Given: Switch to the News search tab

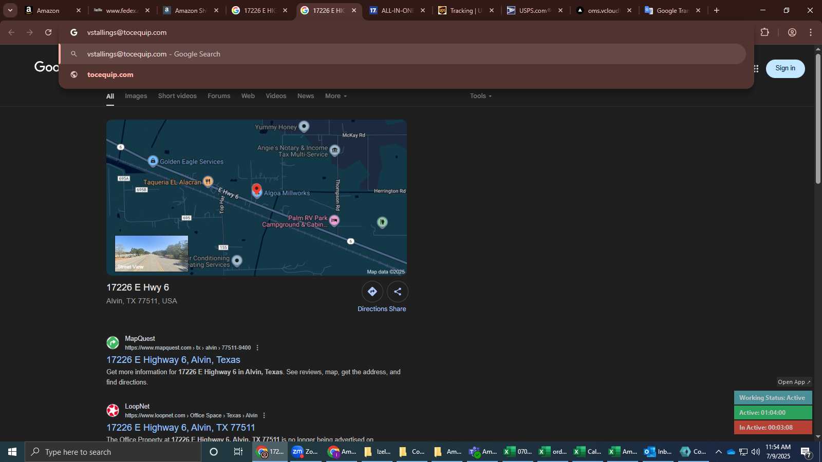Looking at the screenshot, I should 306,96.
